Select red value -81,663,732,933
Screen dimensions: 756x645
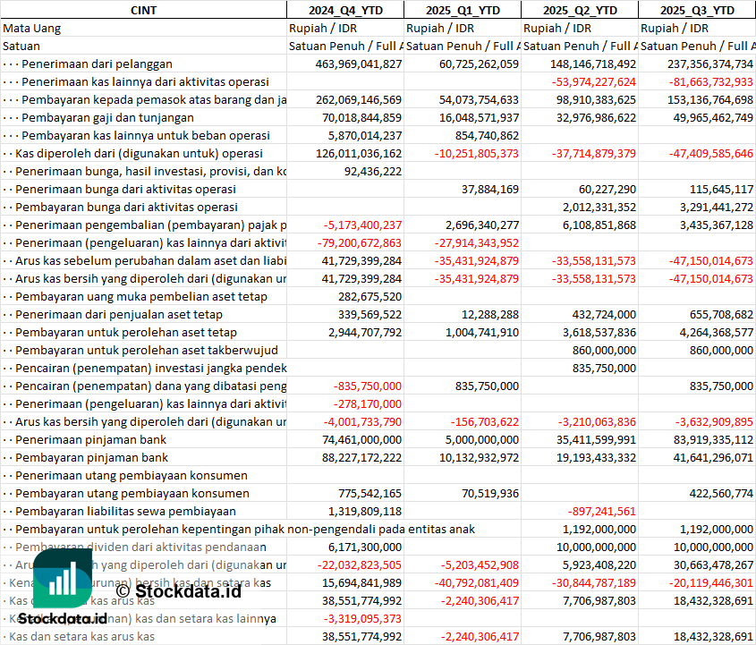click(x=711, y=82)
